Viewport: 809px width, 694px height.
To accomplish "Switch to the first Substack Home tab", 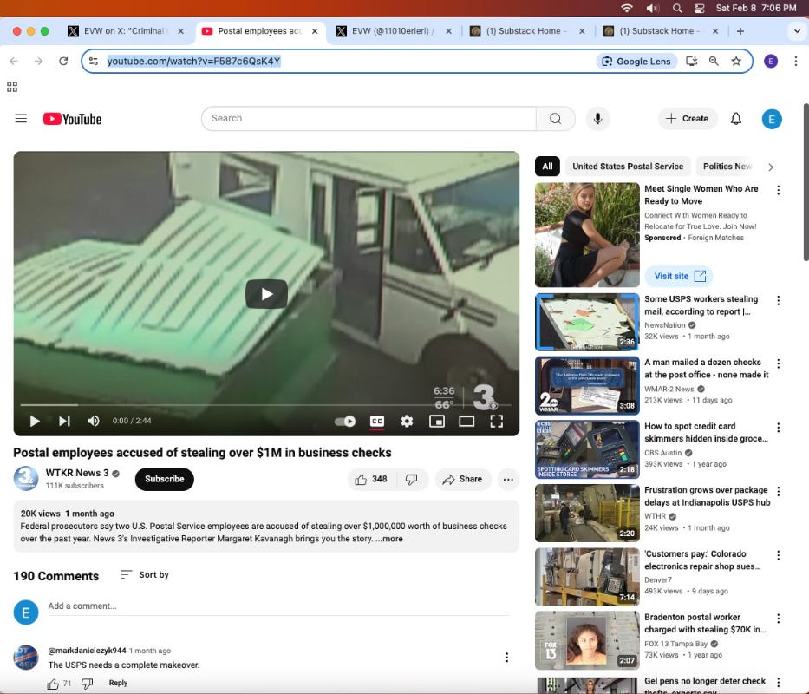I will 526,31.
